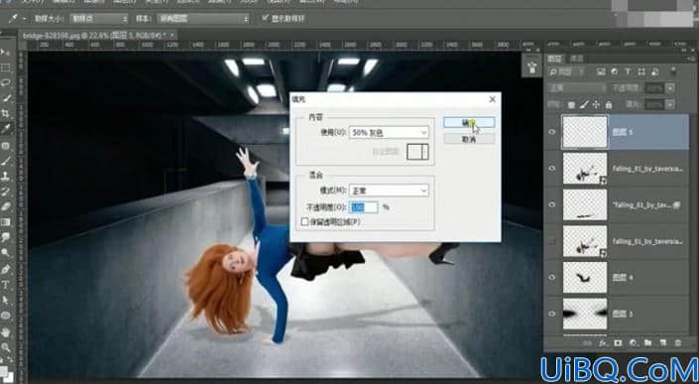Viewport: 699px width, 384px height.
Task: Open the Layers panel flyout menu
Action: click(692, 59)
